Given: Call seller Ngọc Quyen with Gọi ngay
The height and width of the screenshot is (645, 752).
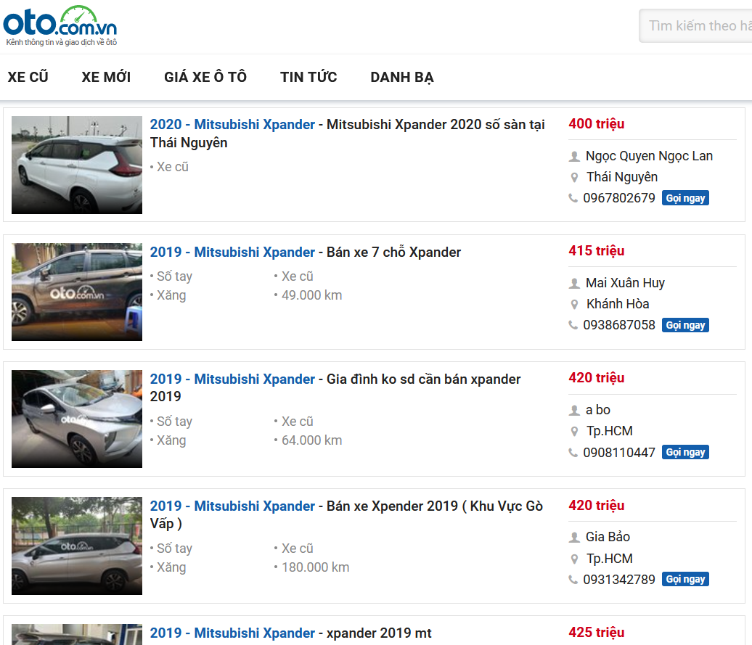Looking at the screenshot, I should (x=685, y=198).
